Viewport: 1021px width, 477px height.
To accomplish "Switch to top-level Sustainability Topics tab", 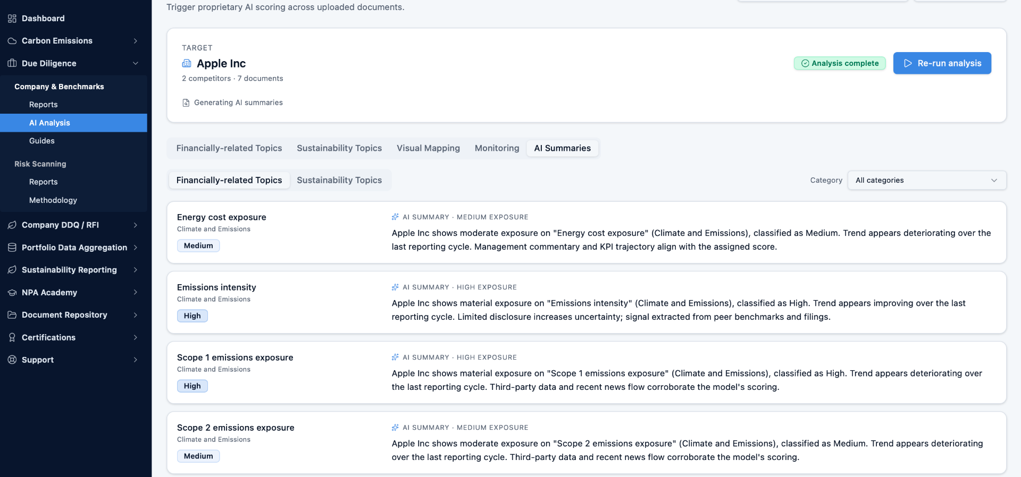I will 339,148.
